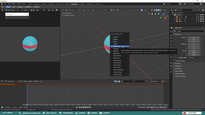Collapse the Transform panel

(x=178, y=34)
